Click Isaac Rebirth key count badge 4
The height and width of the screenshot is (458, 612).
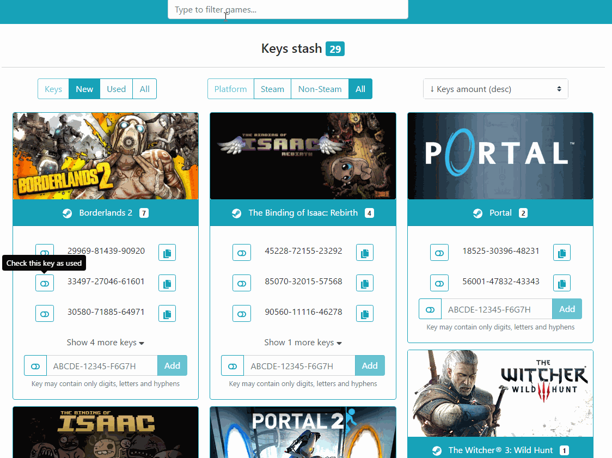pyautogui.click(x=369, y=213)
